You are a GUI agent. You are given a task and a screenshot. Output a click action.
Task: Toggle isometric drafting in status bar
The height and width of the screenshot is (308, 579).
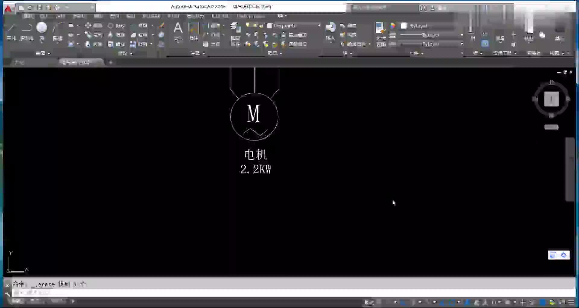(x=428, y=302)
